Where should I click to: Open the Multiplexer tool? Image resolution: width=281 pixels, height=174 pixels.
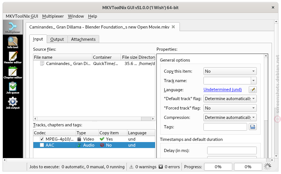click(13, 27)
